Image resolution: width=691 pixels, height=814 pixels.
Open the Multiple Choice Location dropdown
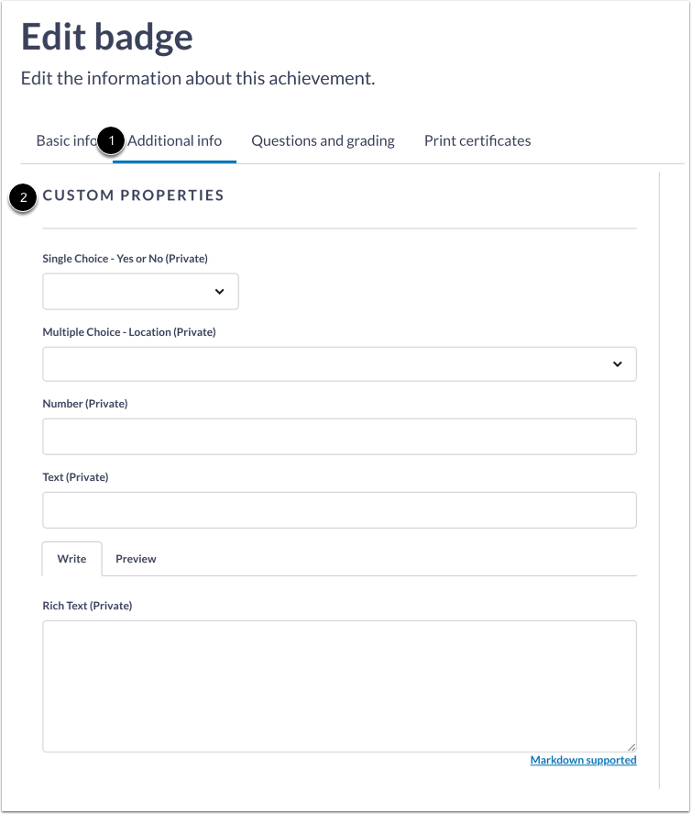339,363
